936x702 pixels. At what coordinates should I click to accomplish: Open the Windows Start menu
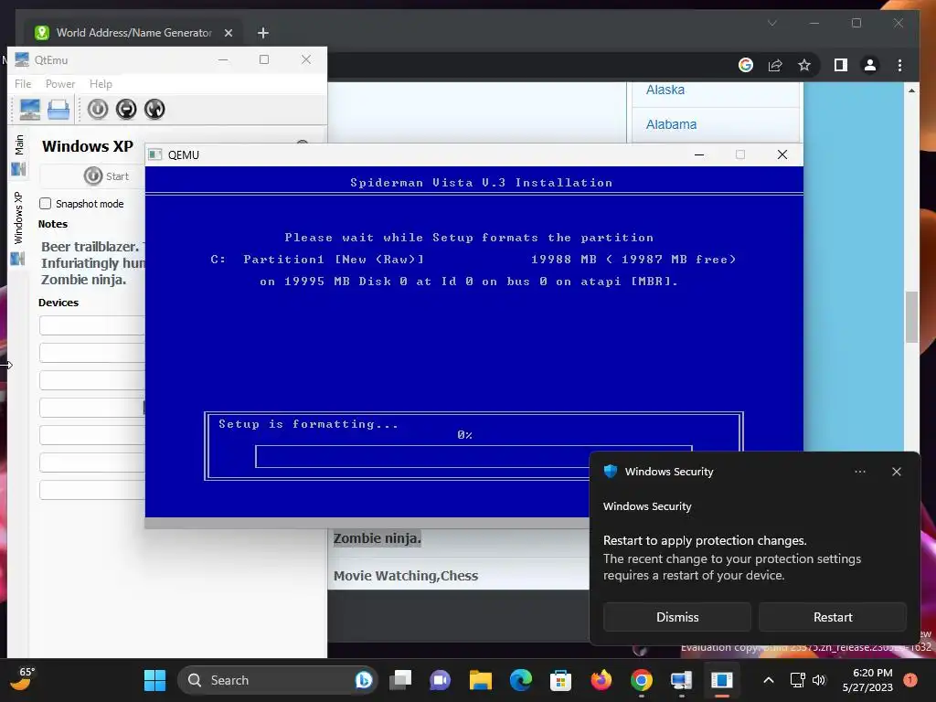pyautogui.click(x=154, y=680)
